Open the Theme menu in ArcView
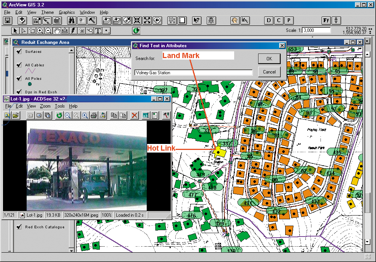 47,12
